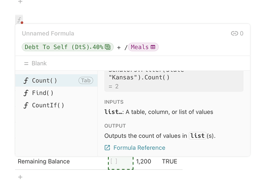Open the Formula Reference link
This screenshot has width=267, height=186.
[139, 148]
